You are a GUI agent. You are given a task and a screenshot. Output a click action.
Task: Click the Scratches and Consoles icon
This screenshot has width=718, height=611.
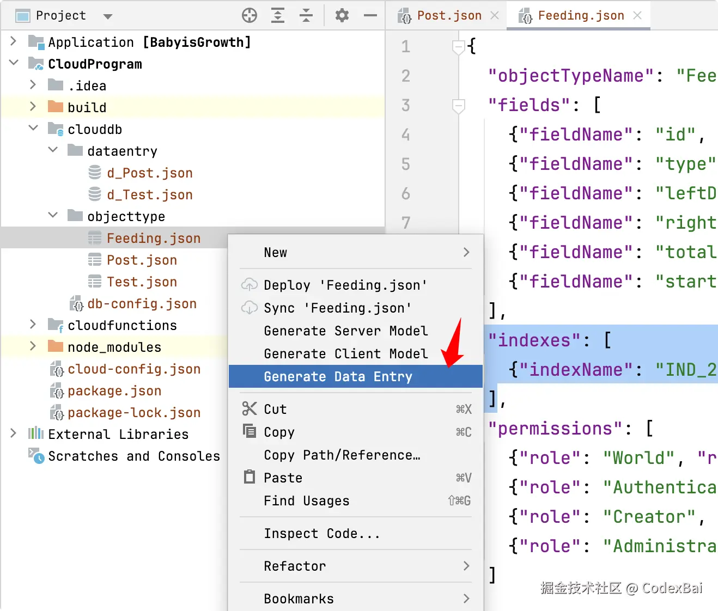coord(36,456)
